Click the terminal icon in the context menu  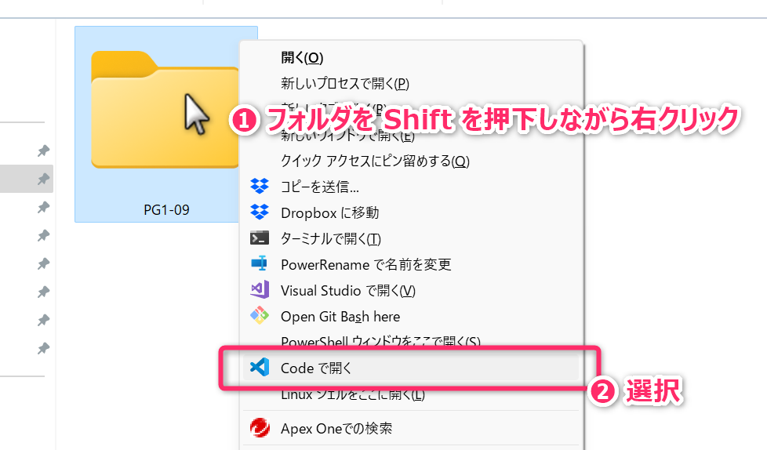[x=259, y=238]
